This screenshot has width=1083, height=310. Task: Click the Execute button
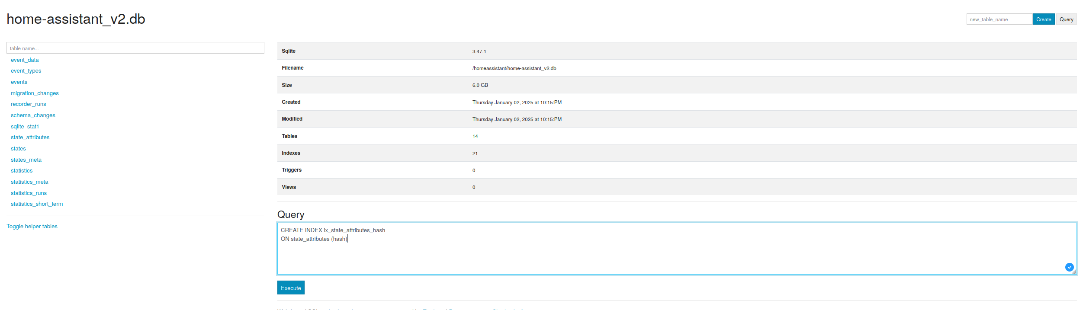click(x=291, y=288)
